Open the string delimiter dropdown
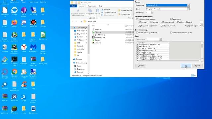Viewport: 212px width, 119px height. tap(202, 26)
